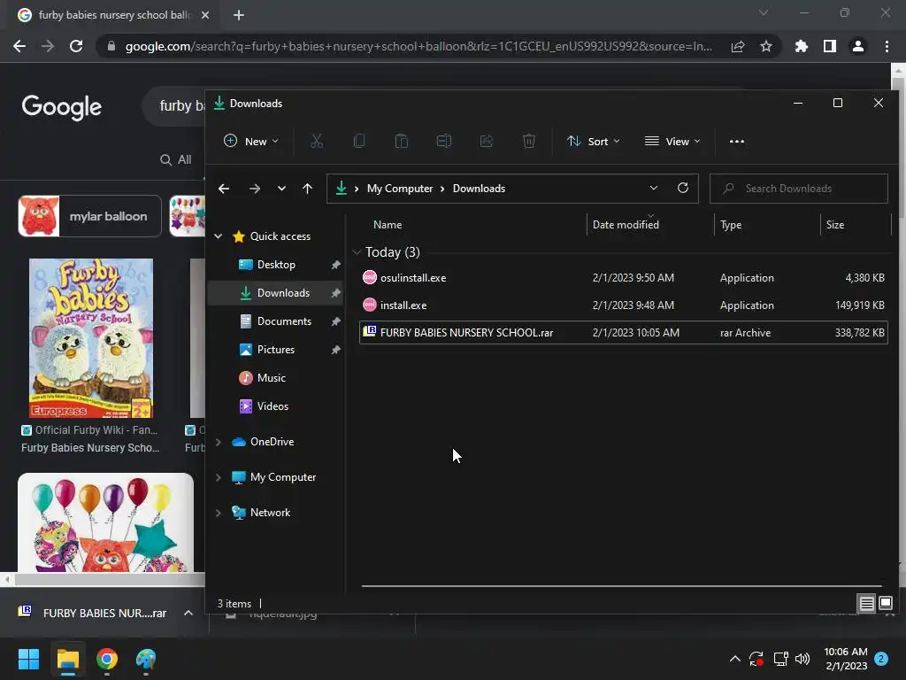Open Windows Start menu
The height and width of the screenshot is (680, 906).
click(28, 659)
